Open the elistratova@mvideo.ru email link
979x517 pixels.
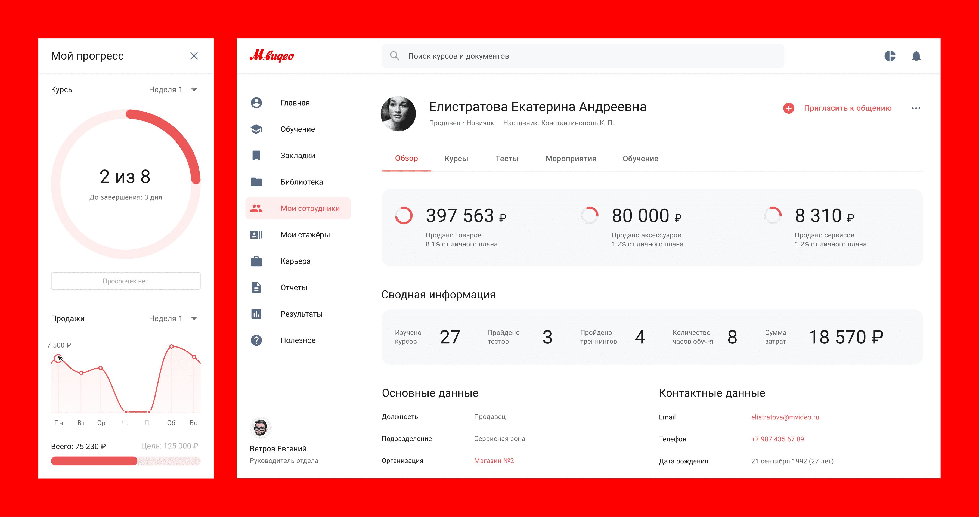click(x=785, y=417)
